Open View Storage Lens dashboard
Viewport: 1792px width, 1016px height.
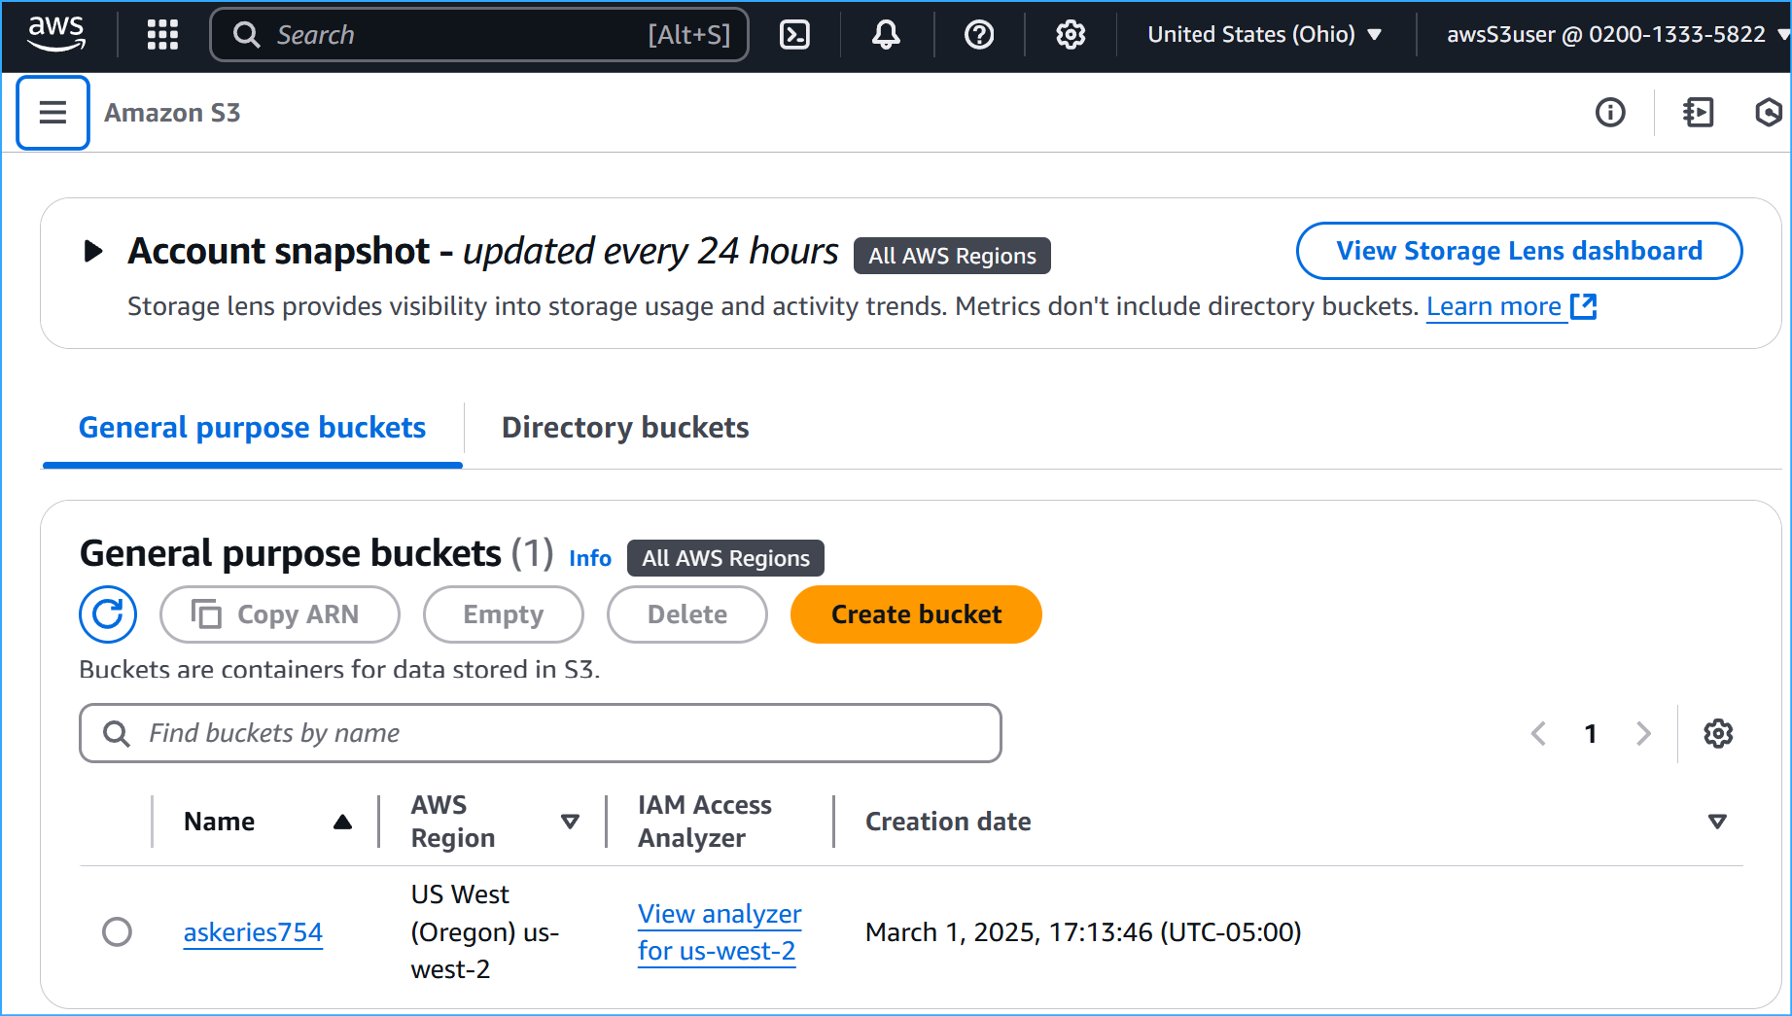tap(1519, 250)
